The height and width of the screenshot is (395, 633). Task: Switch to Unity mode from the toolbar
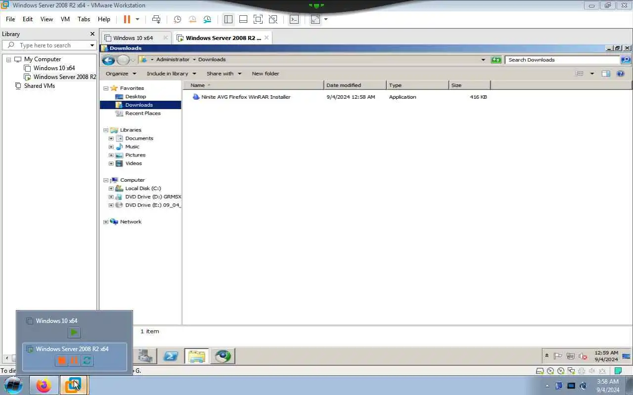tap(273, 19)
